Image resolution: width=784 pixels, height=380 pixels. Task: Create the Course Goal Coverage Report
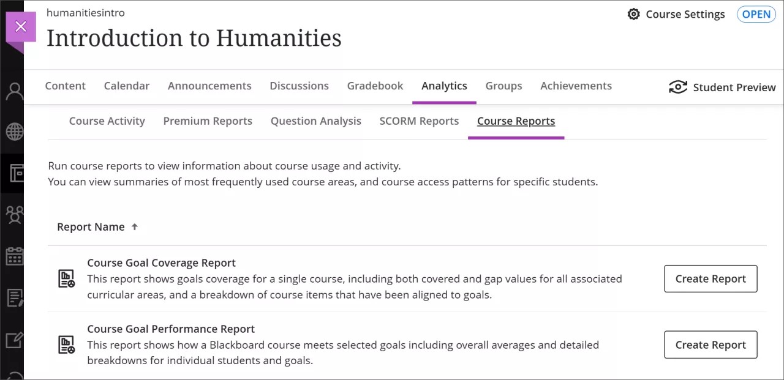coord(710,278)
